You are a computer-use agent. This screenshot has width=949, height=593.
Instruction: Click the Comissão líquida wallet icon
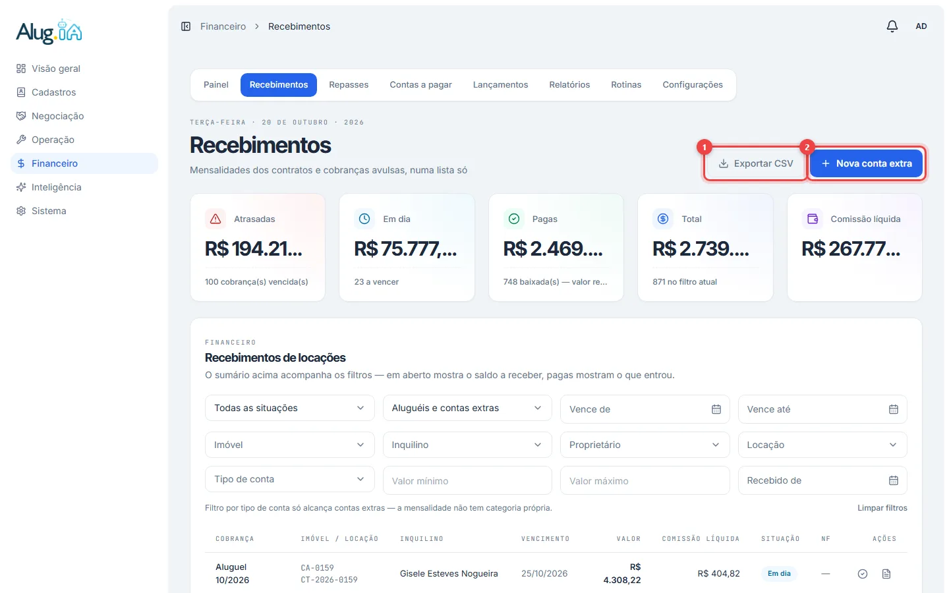coord(813,219)
